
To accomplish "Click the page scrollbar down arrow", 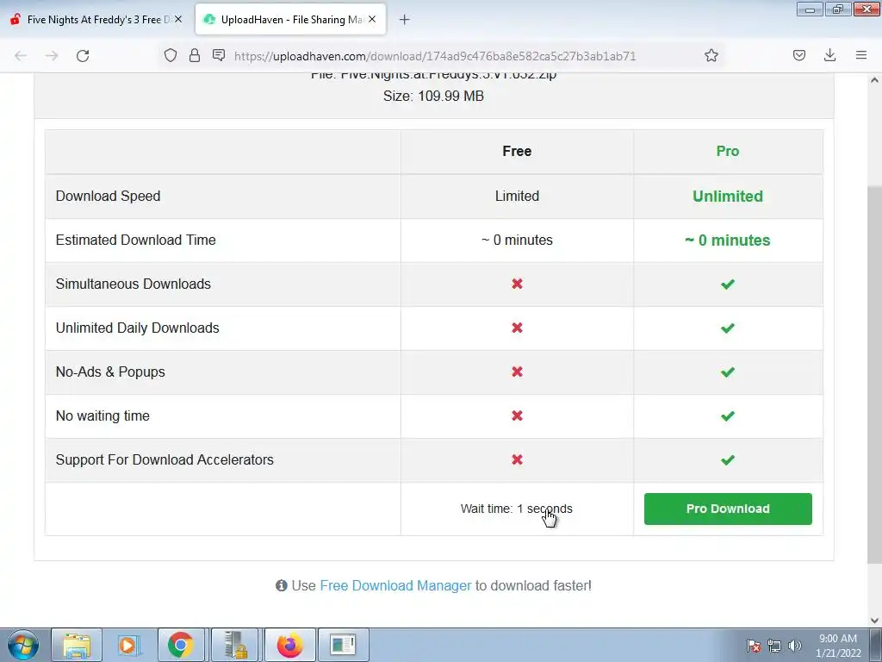I will [x=875, y=621].
